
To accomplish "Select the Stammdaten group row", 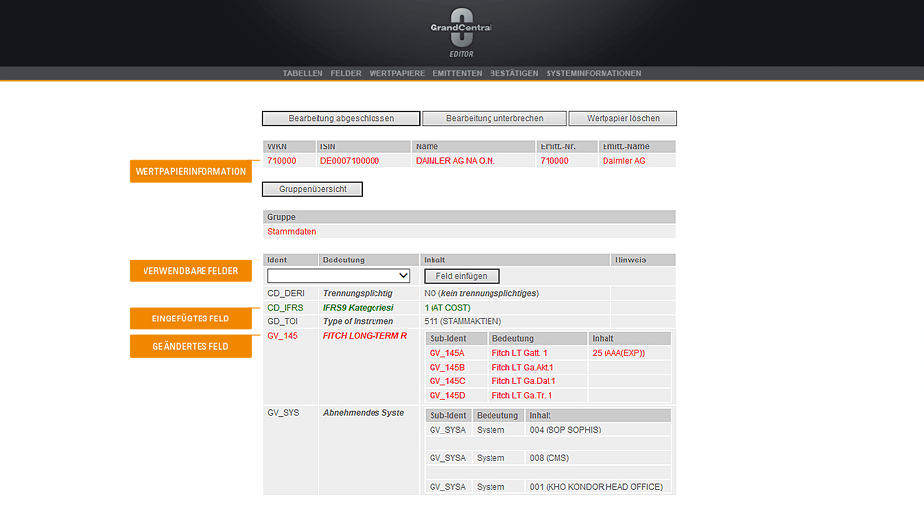I will tap(469, 232).
